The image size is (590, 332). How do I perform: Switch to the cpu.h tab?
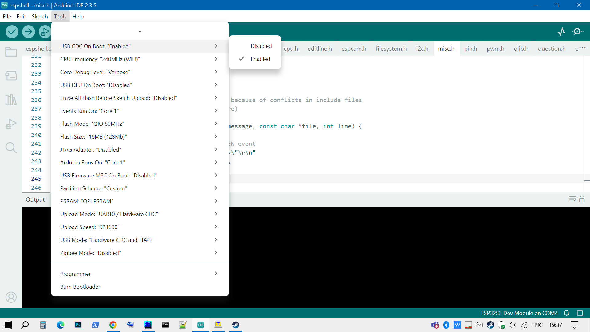point(291,49)
